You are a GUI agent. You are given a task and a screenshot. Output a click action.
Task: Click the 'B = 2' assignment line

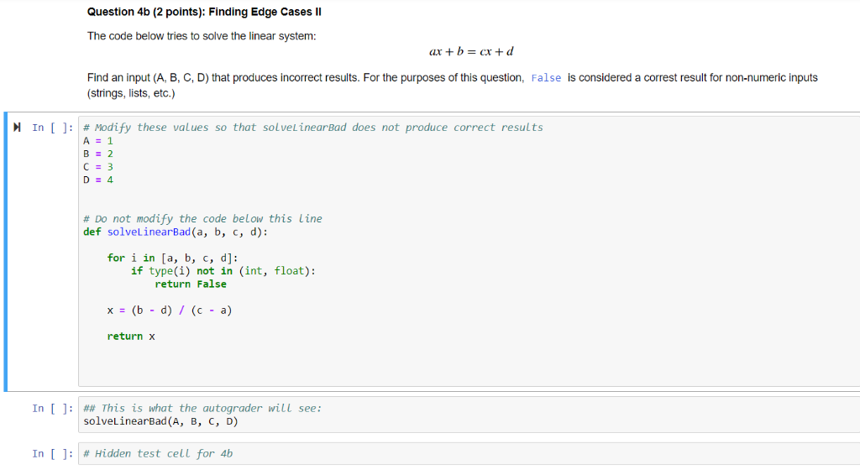coord(98,154)
